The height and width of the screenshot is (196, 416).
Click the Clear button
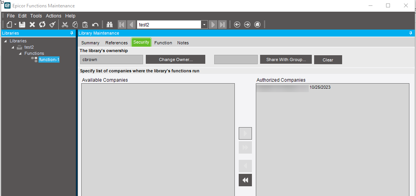click(328, 60)
